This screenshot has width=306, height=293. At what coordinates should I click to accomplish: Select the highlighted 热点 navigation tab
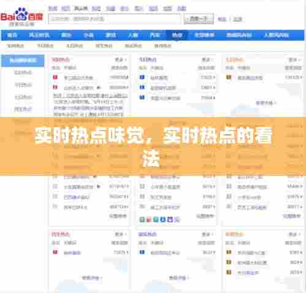click(177, 36)
